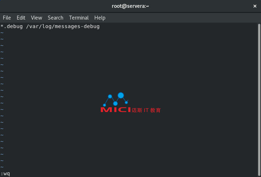Open the File menu
The image size is (261, 177).
7,18
